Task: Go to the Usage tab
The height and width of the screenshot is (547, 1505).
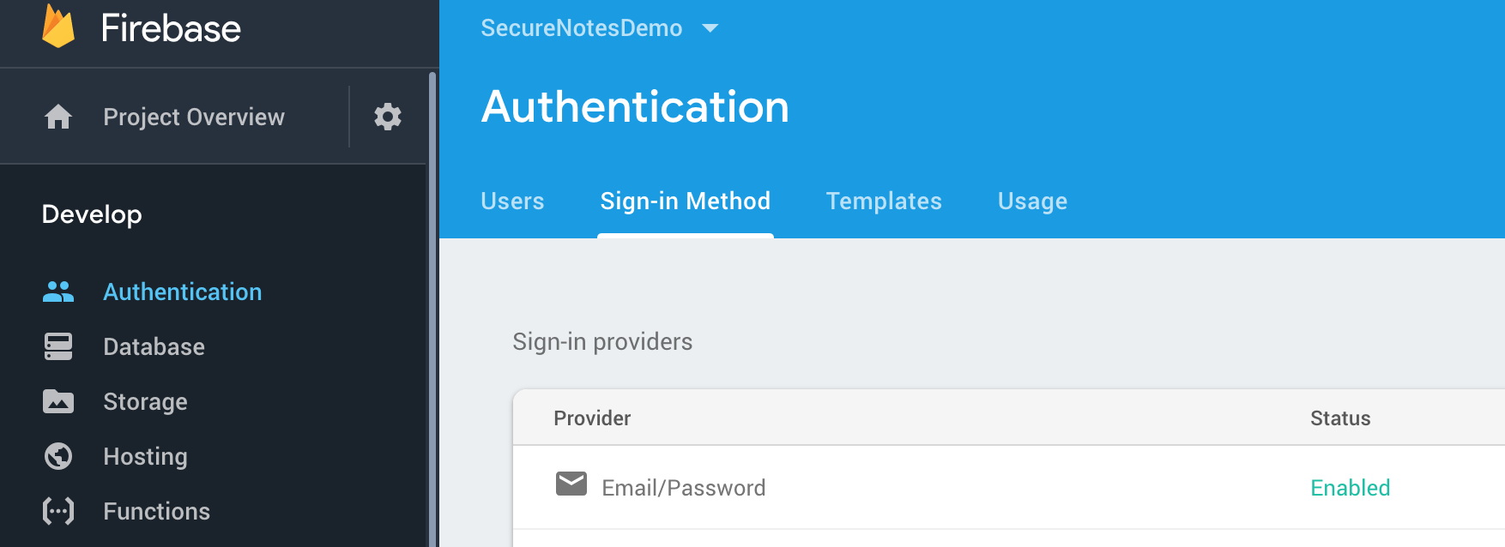Action: [1032, 201]
